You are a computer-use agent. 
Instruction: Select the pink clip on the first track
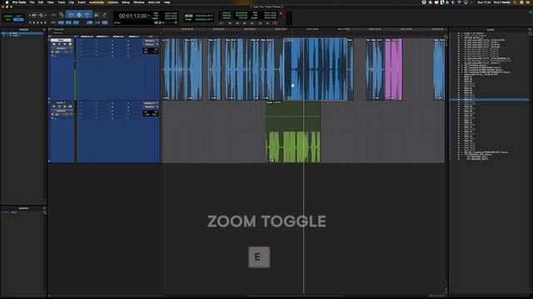(394, 69)
